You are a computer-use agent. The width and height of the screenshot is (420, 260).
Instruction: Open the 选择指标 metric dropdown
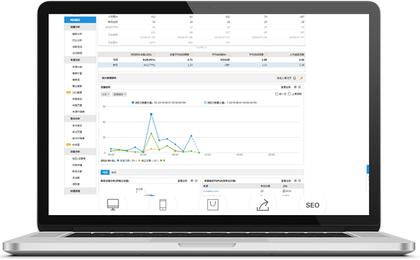tap(118, 94)
